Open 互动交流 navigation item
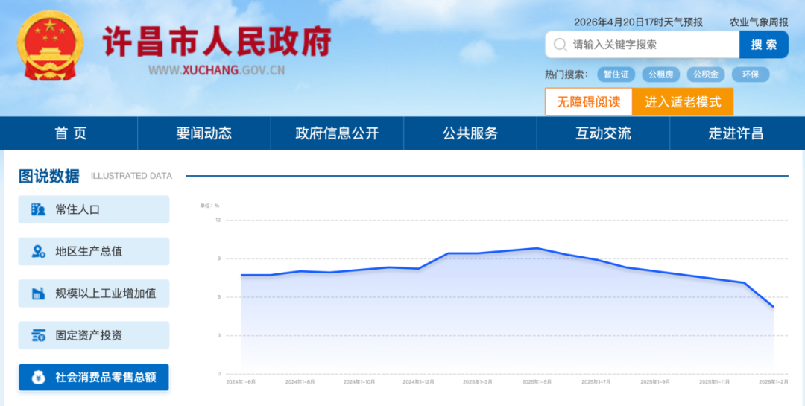This screenshot has width=805, height=406. [x=603, y=133]
